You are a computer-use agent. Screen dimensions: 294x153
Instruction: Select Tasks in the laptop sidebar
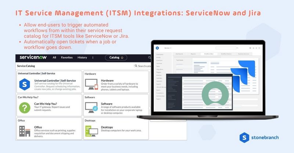click(x=158, y=66)
